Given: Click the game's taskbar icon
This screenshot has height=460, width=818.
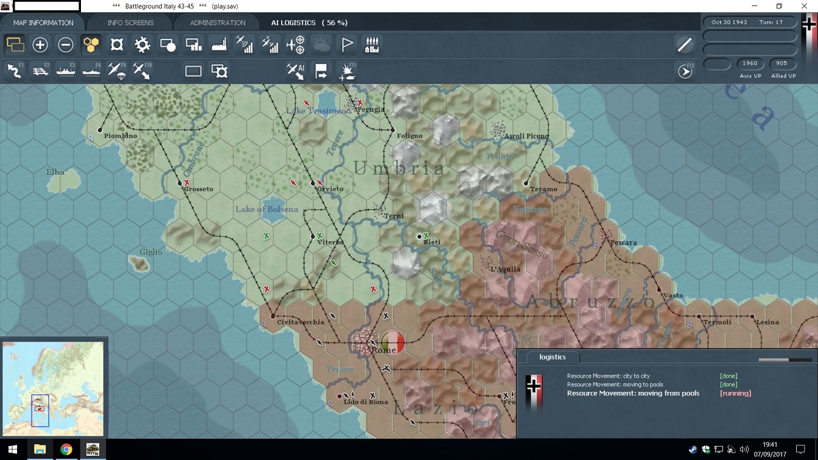Looking at the screenshot, I should (93, 450).
